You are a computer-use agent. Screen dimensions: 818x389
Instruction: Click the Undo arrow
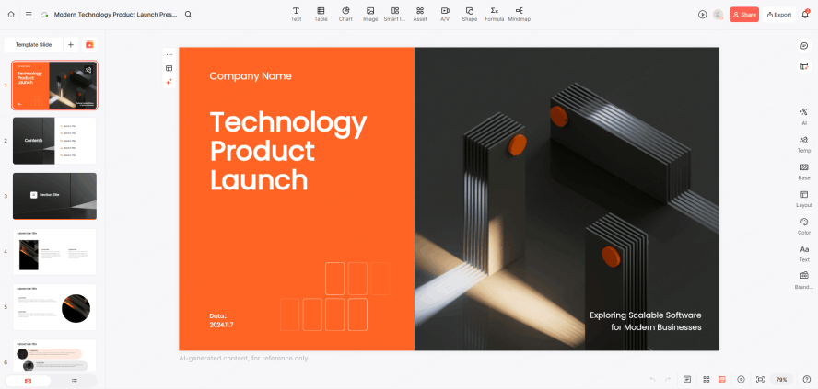(x=652, y=379)
